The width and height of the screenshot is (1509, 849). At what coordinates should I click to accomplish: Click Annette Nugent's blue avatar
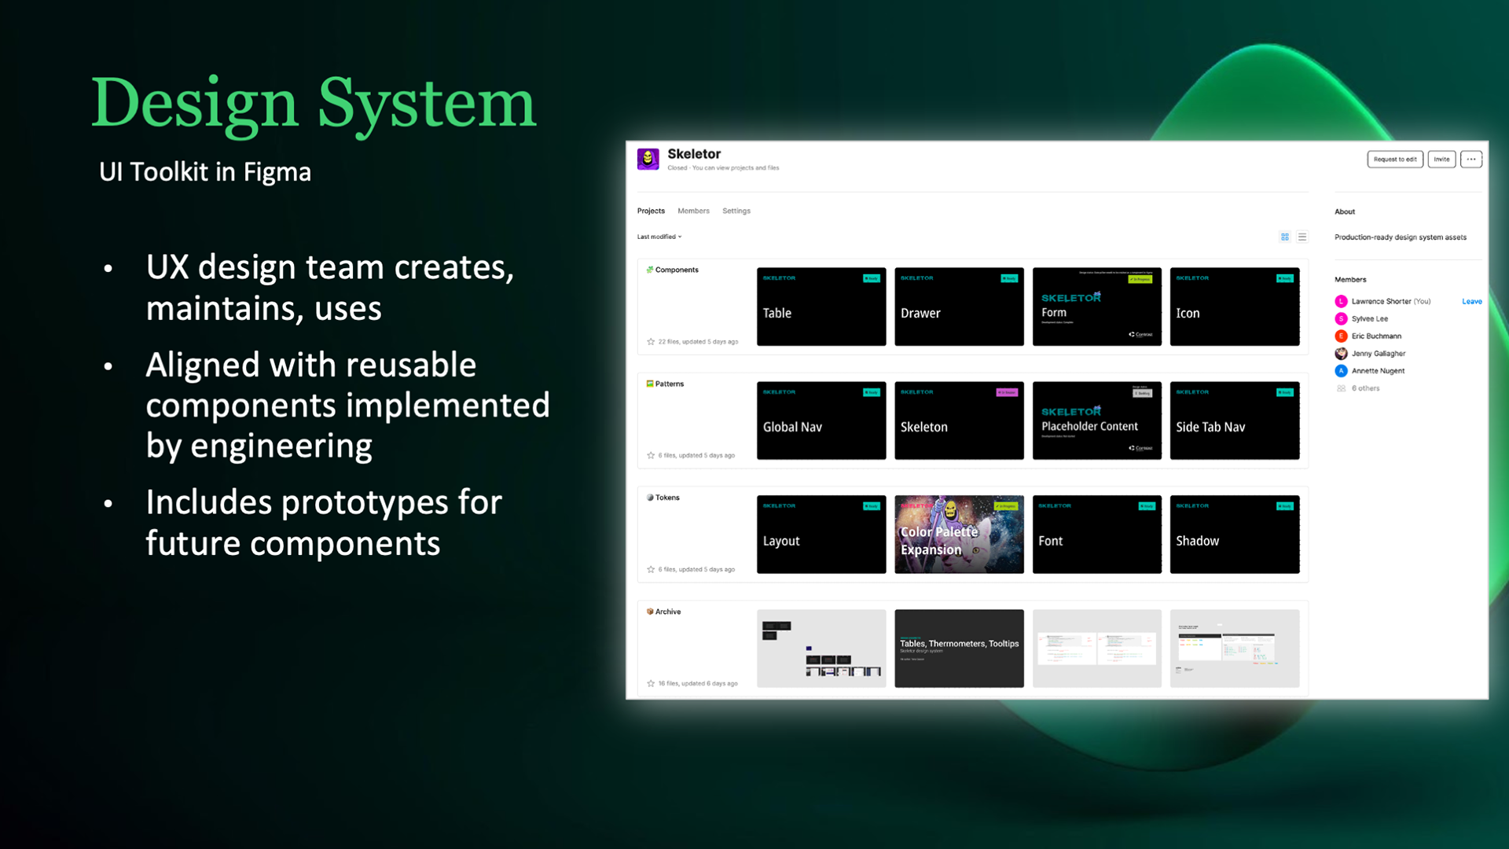click(1341, 371)
